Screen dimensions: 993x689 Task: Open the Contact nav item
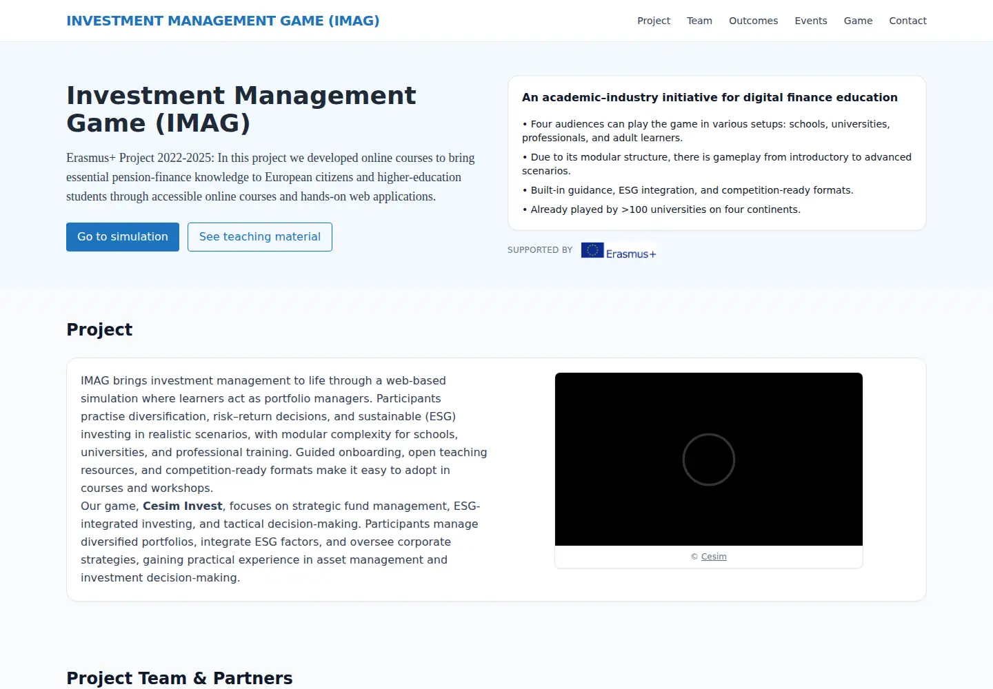[x=907, y=21]
